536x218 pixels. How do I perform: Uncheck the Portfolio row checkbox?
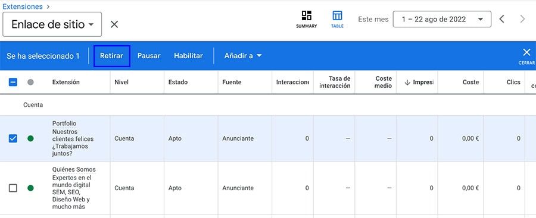pos(13,138)
